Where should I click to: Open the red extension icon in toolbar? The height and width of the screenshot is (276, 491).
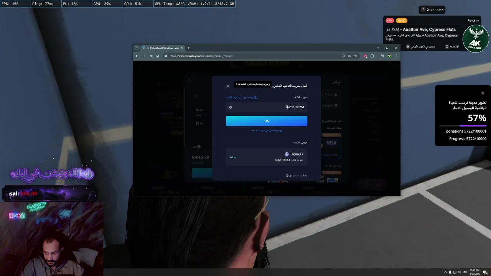(x=365, y=56)
